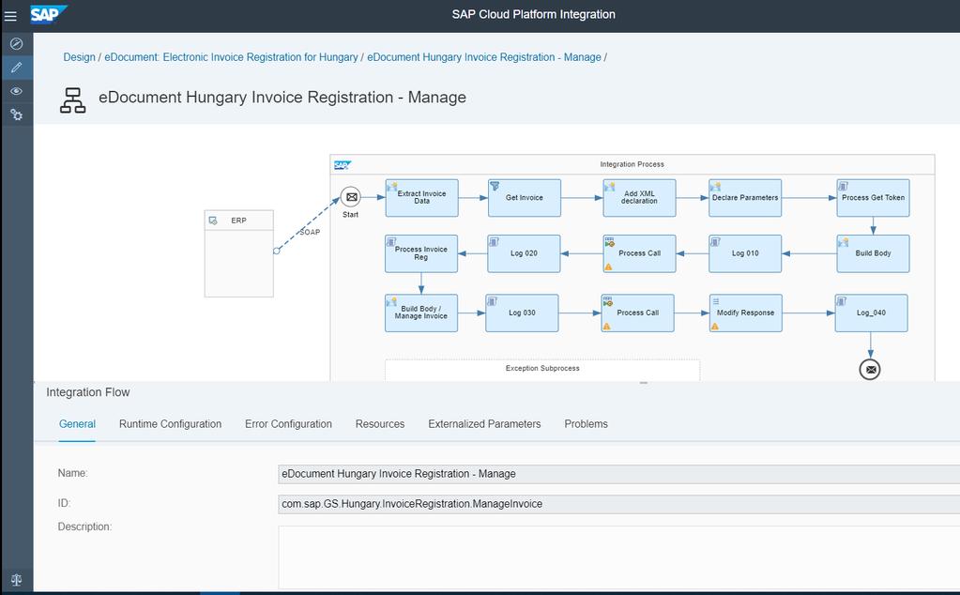960x595 pixels.
Task: Open eDocument Electronic Invoice Registration for Hungary breadcrumb
Action: [231, 57]
